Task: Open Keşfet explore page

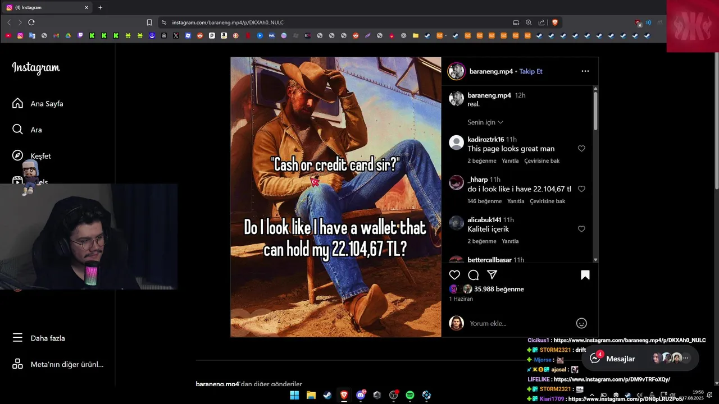Action: 31,155
